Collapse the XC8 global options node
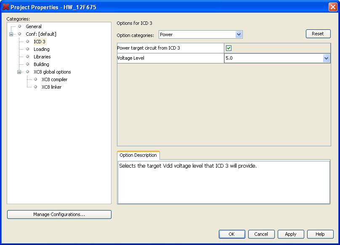Image resolution: width=340 pixels, height=245 pixels. pos(19,72)
